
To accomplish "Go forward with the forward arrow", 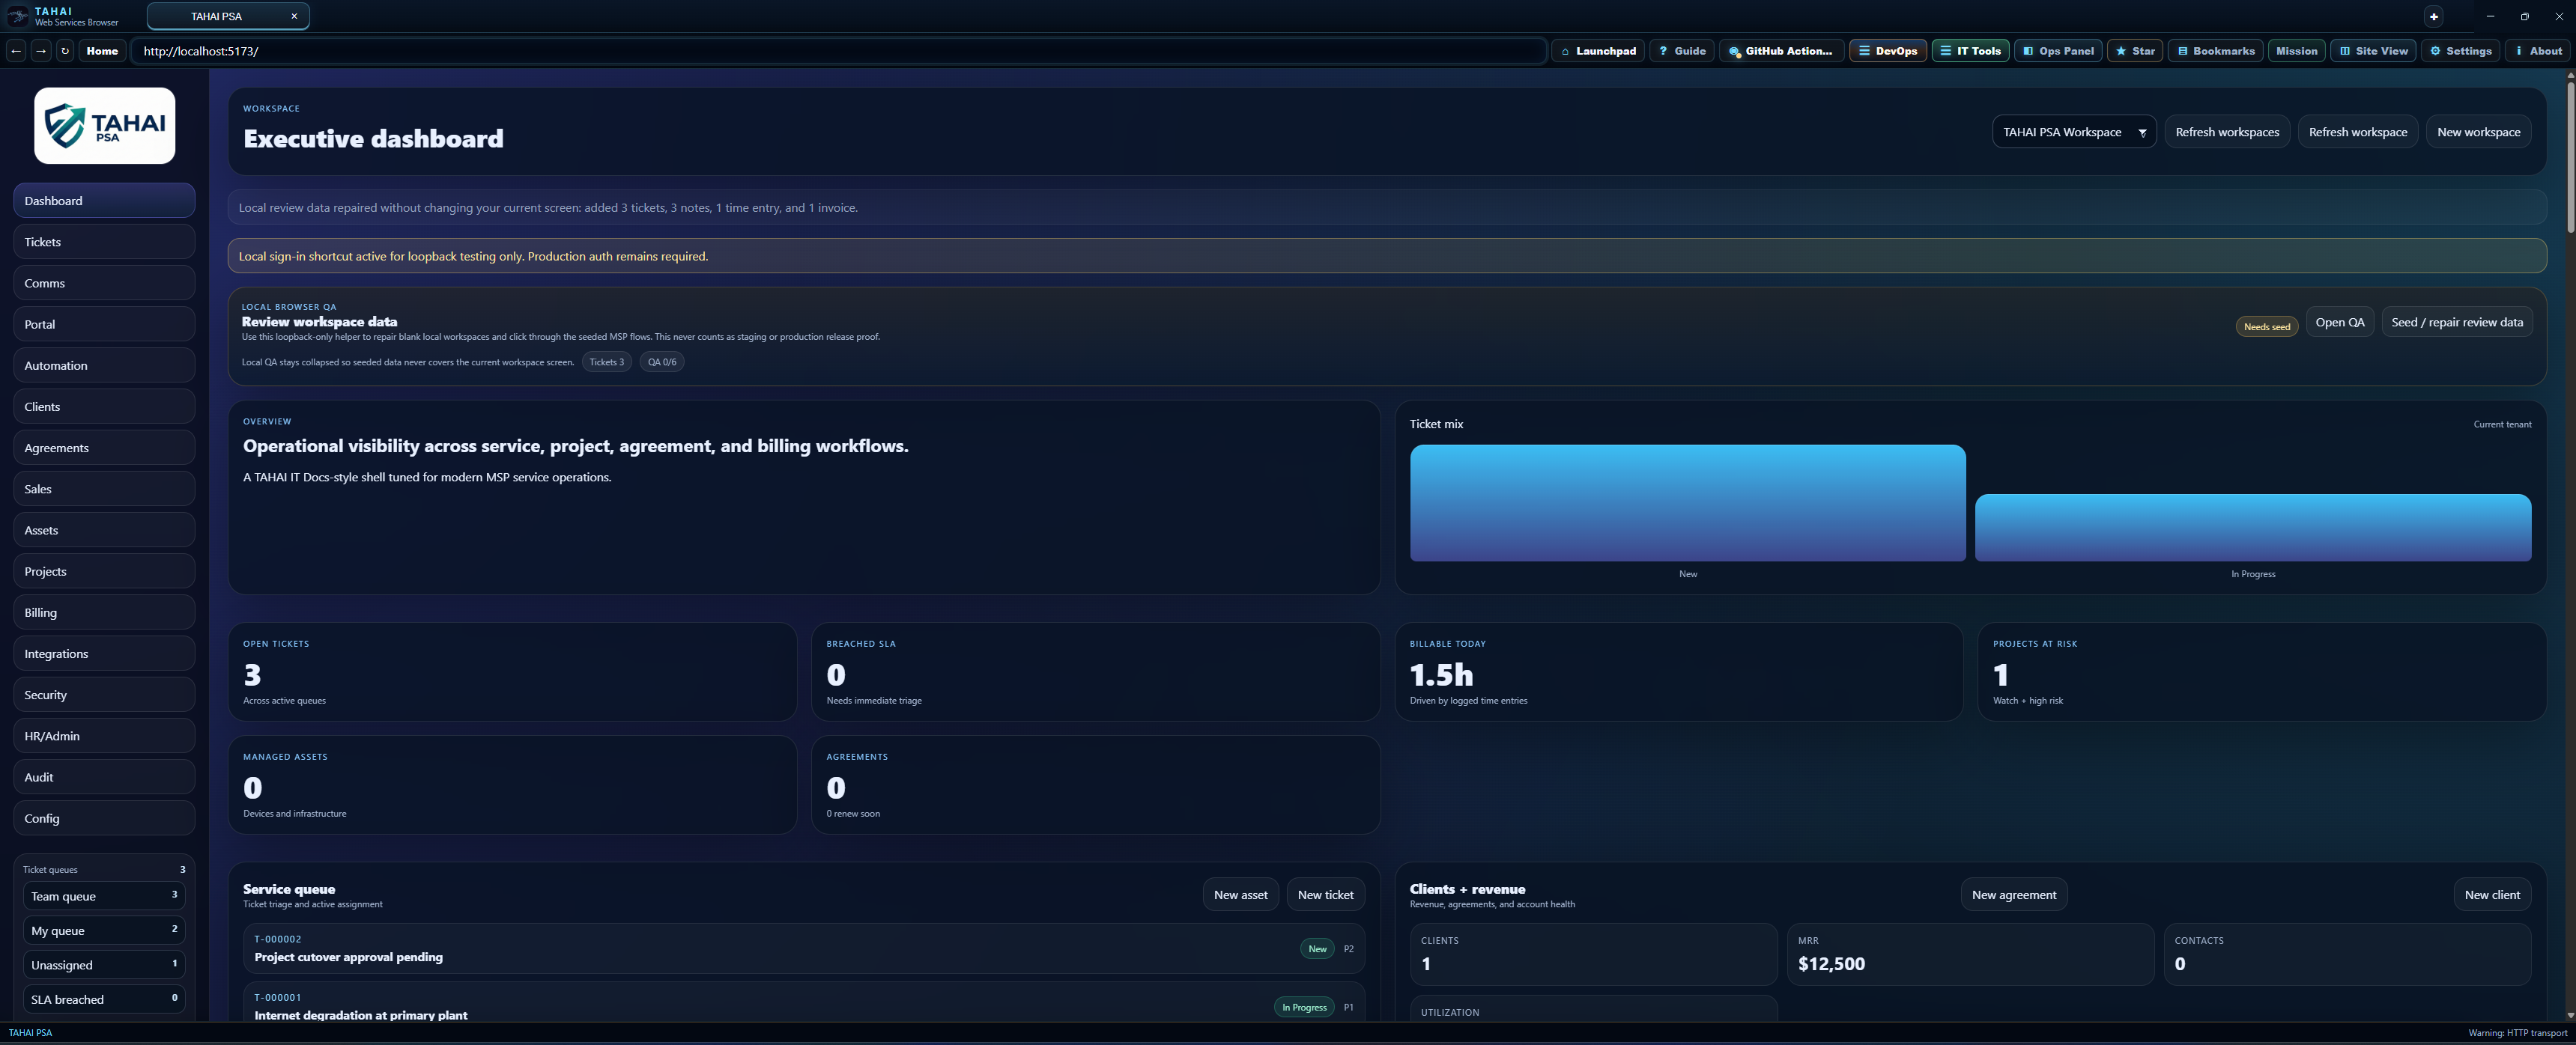I will (x=41, y=51).
